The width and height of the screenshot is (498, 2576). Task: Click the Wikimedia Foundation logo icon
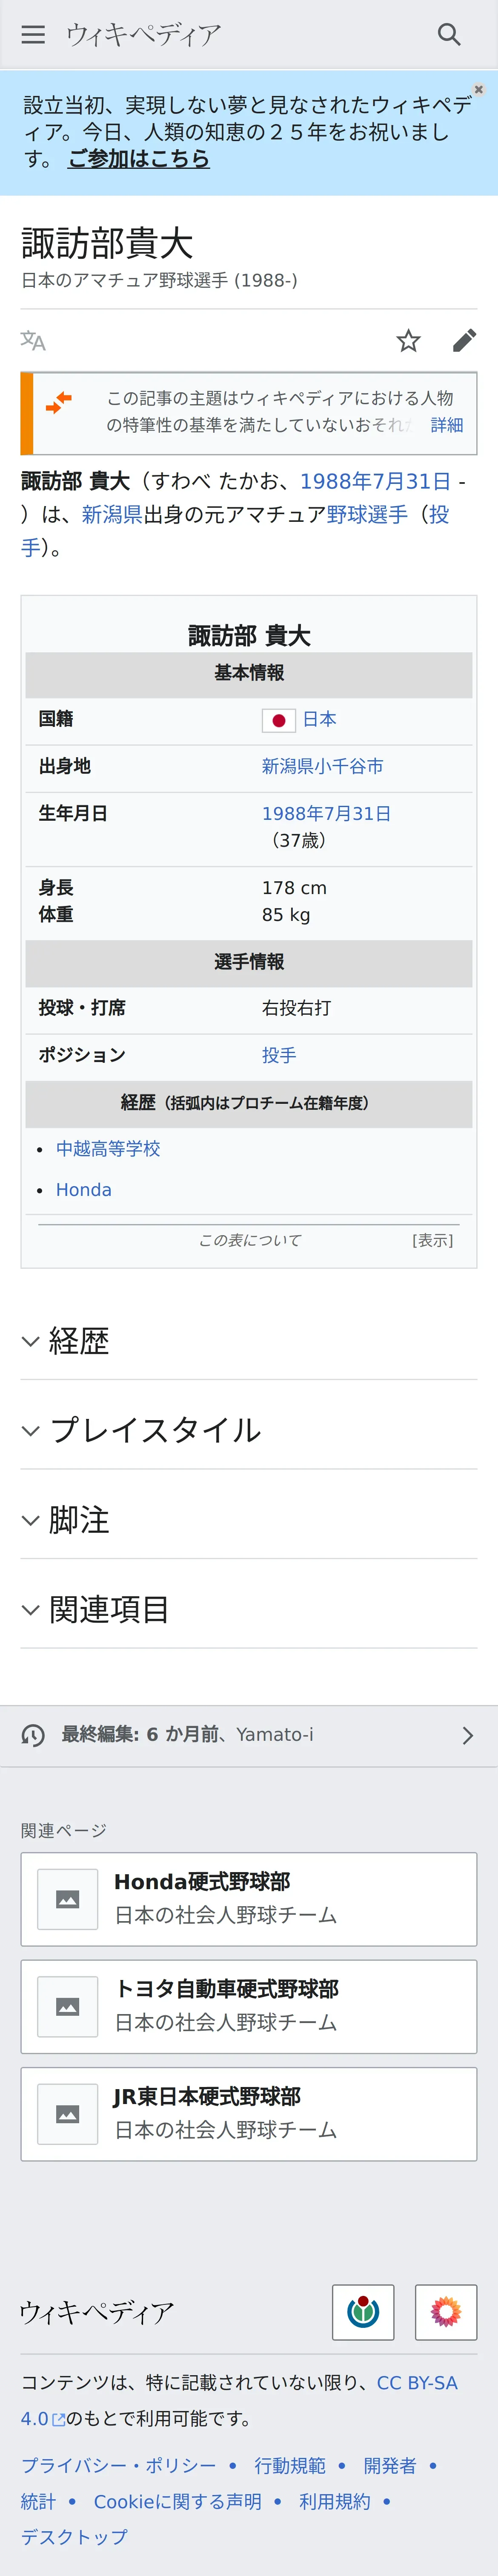(363, 2312)
